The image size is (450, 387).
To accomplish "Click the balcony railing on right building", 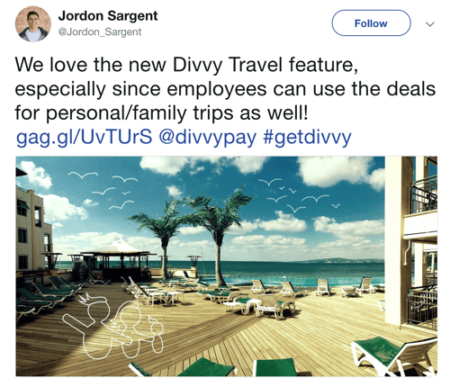I will pyautogui.click(x=424, y=195).
